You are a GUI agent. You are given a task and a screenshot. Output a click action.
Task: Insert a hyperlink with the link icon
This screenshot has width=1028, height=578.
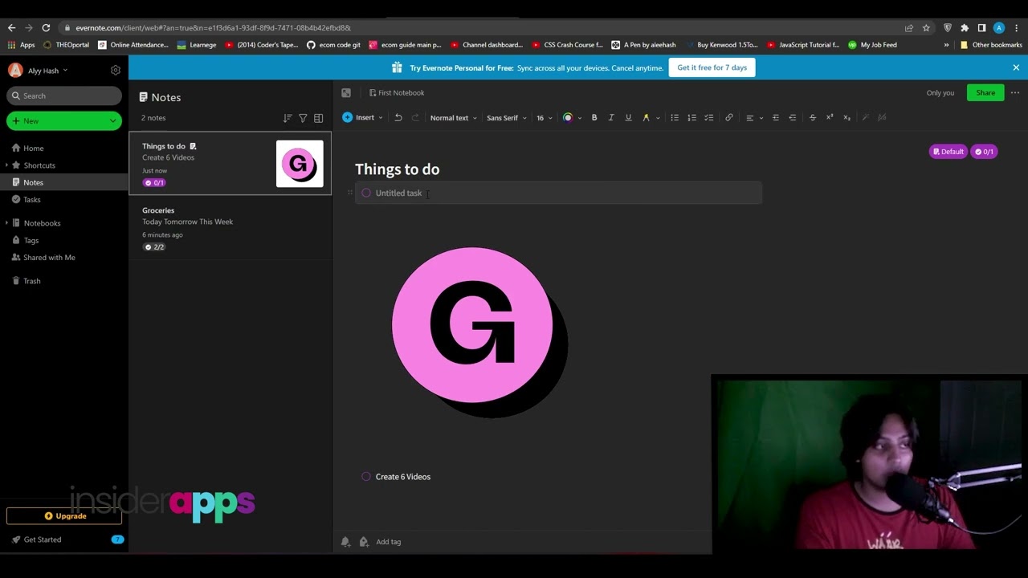[729, 118]
